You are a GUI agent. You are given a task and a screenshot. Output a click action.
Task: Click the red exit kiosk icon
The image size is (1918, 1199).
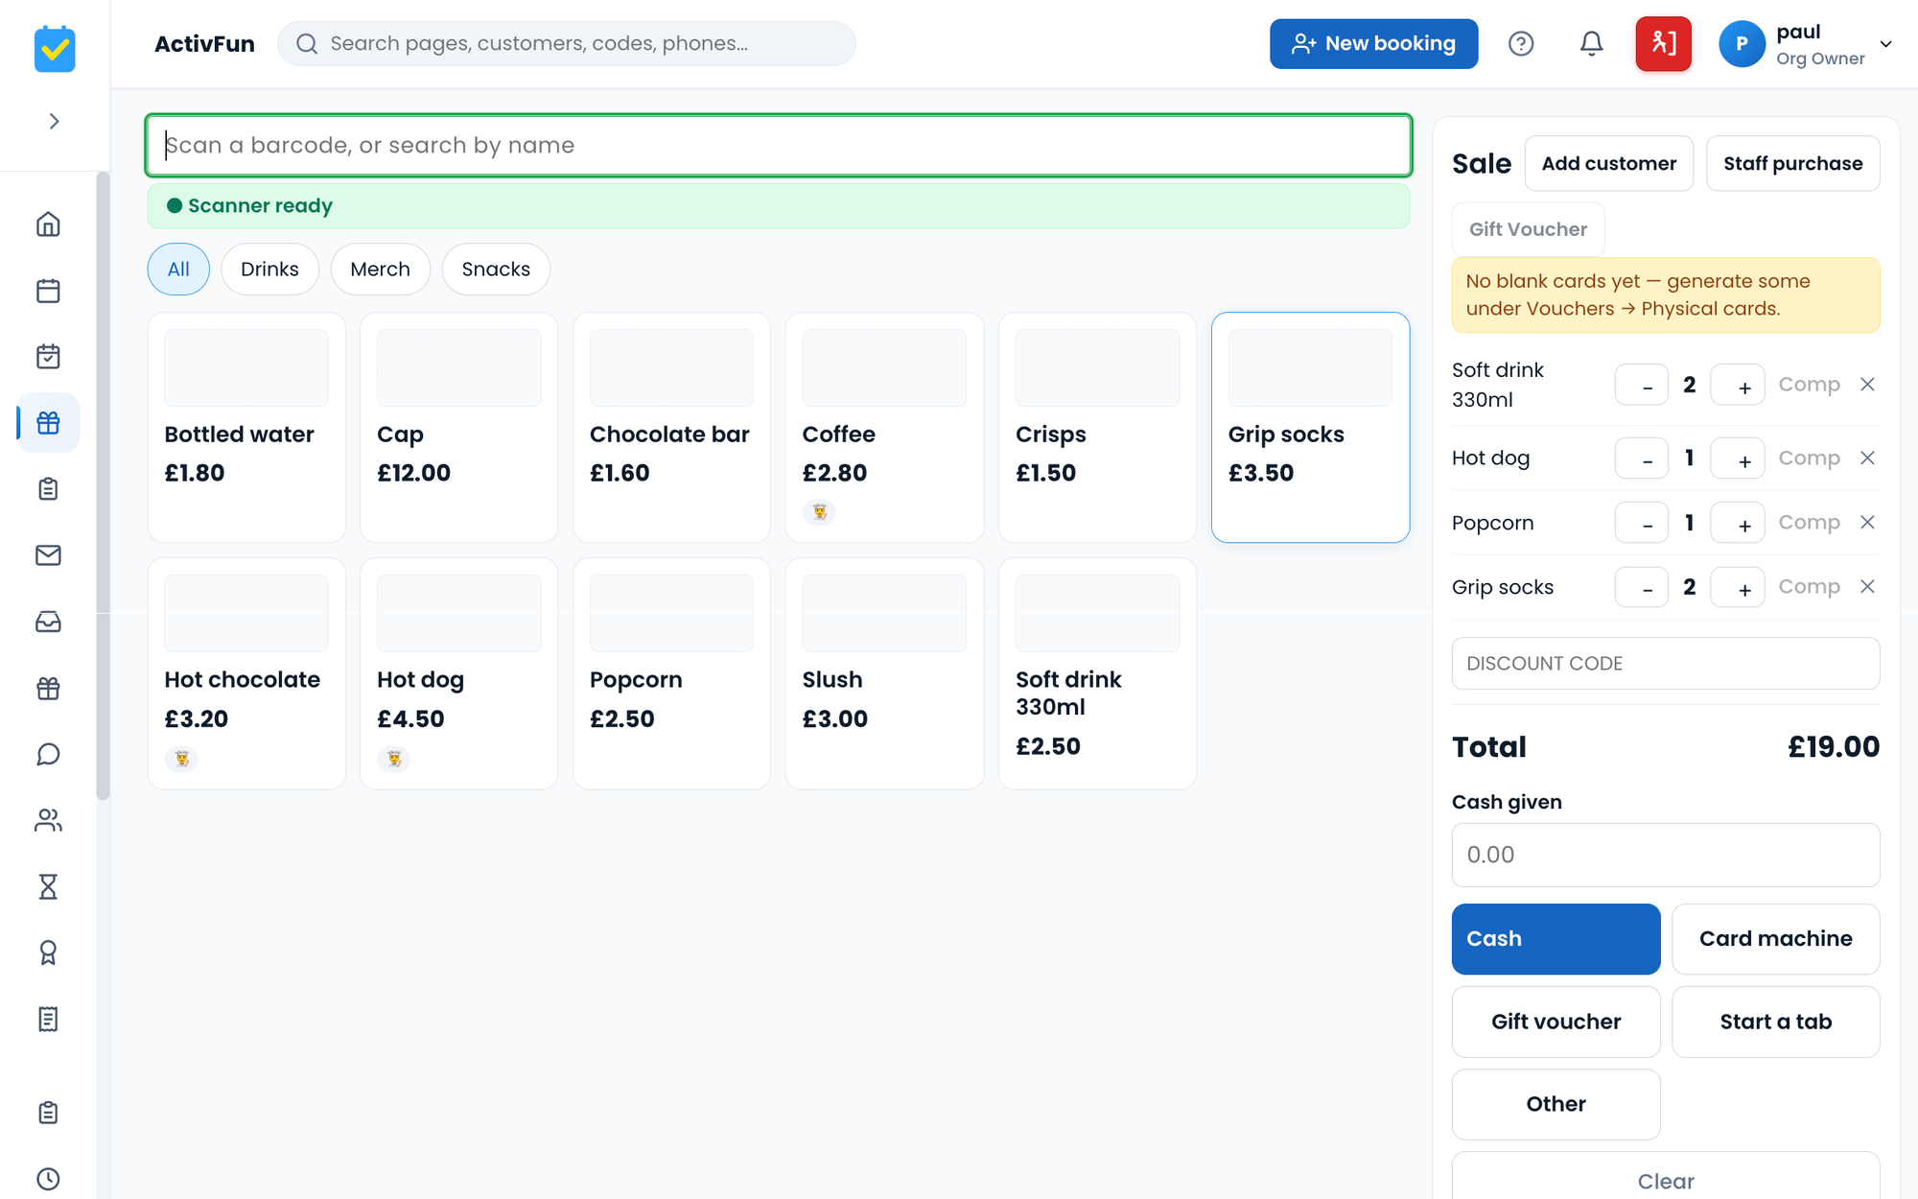point(1663,44)
